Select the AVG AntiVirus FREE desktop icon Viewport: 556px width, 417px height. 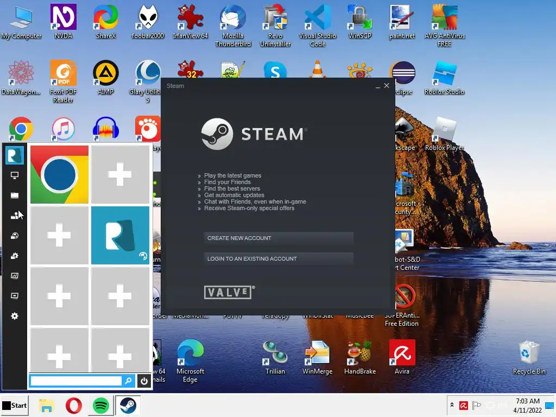[444, 26]
